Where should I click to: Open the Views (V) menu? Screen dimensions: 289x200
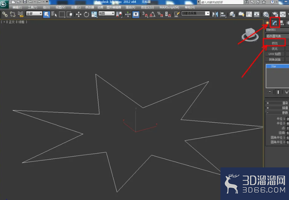[60, 8]
